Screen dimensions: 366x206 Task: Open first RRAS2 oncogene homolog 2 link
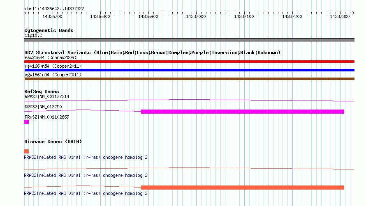86,157
